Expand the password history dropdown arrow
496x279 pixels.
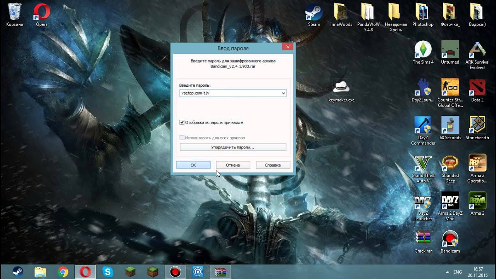[283, 93]
